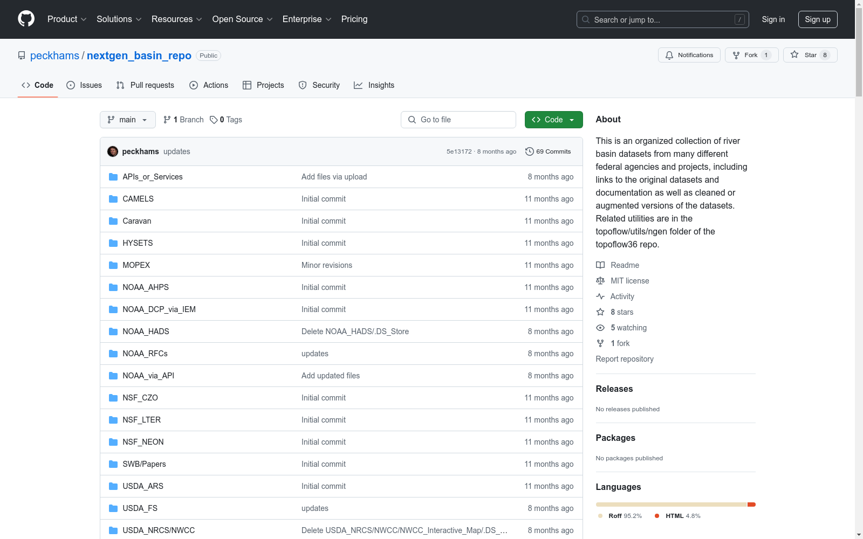863x539 pixels.
Task: Open the USDA_NRCS/NWCC folder name
Action: pyautogui.click(x=159, y=530)
